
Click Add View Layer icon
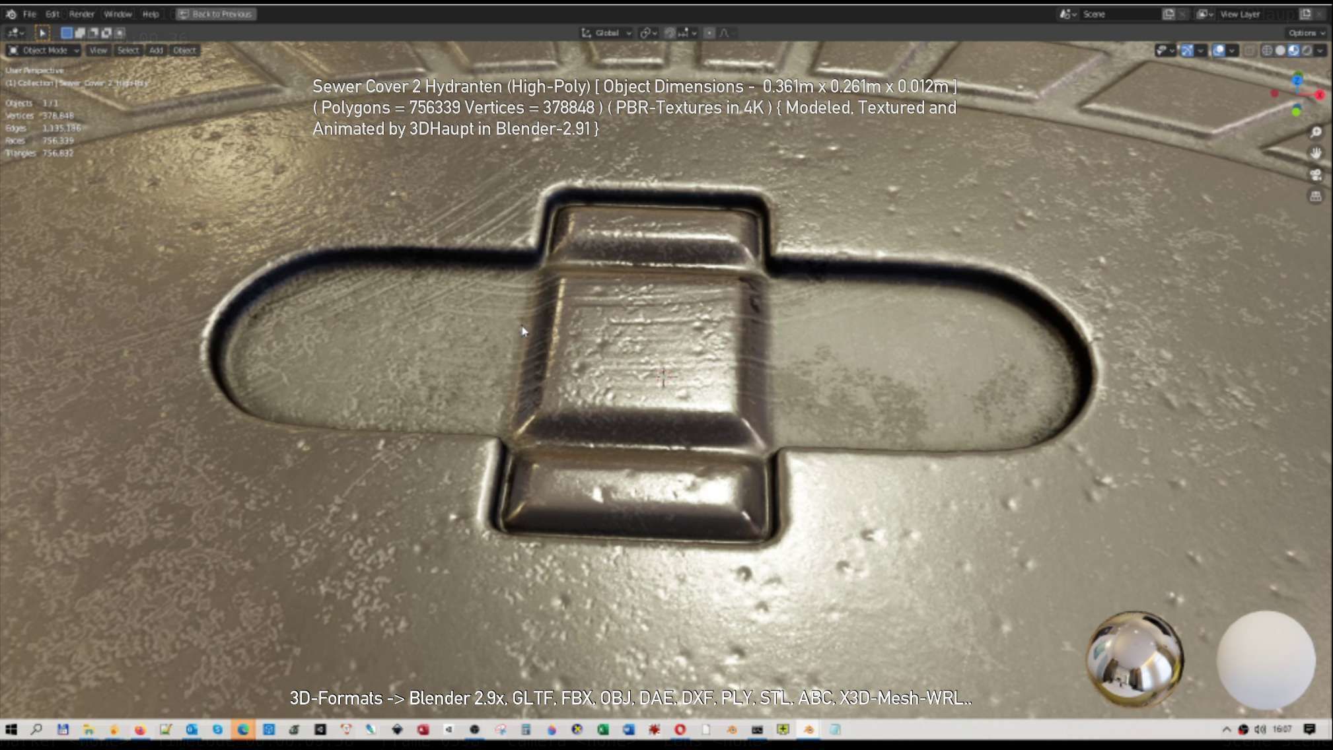1305,14
